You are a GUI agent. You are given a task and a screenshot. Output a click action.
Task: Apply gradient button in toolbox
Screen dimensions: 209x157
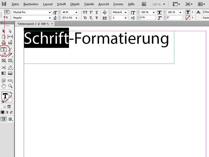coord(7,112)
